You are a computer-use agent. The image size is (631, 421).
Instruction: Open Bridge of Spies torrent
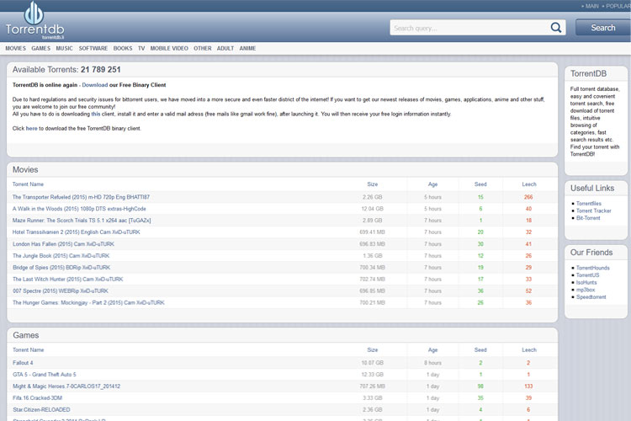click(61, 268)
